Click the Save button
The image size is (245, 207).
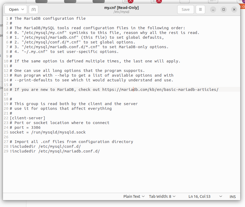point(186,9)
